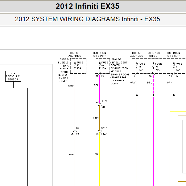Click the PPL label below terminal 5A

coord(150,83)
